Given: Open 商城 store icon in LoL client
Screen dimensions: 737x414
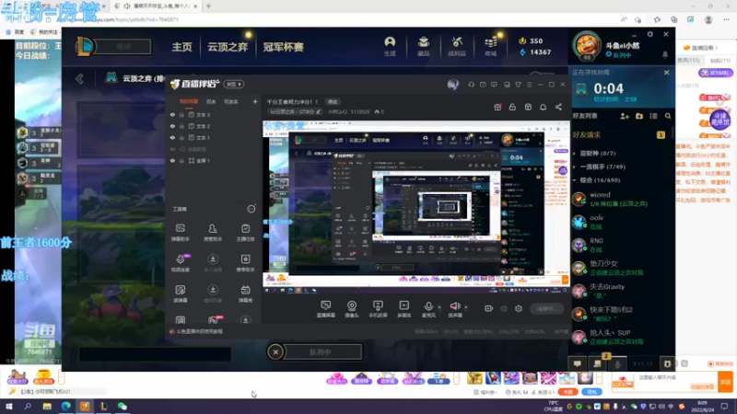Looking at the screenshot, I should pos(491,47).
